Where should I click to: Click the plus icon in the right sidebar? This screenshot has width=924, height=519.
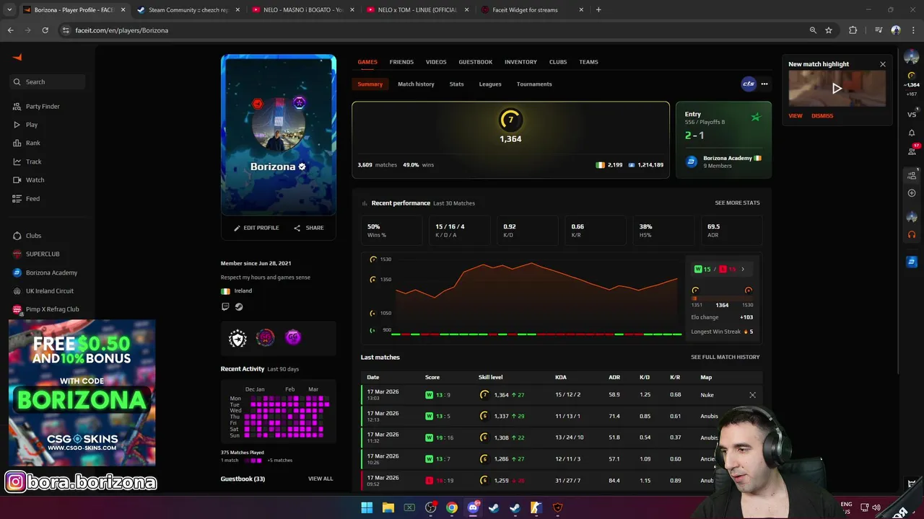[912, 193]
